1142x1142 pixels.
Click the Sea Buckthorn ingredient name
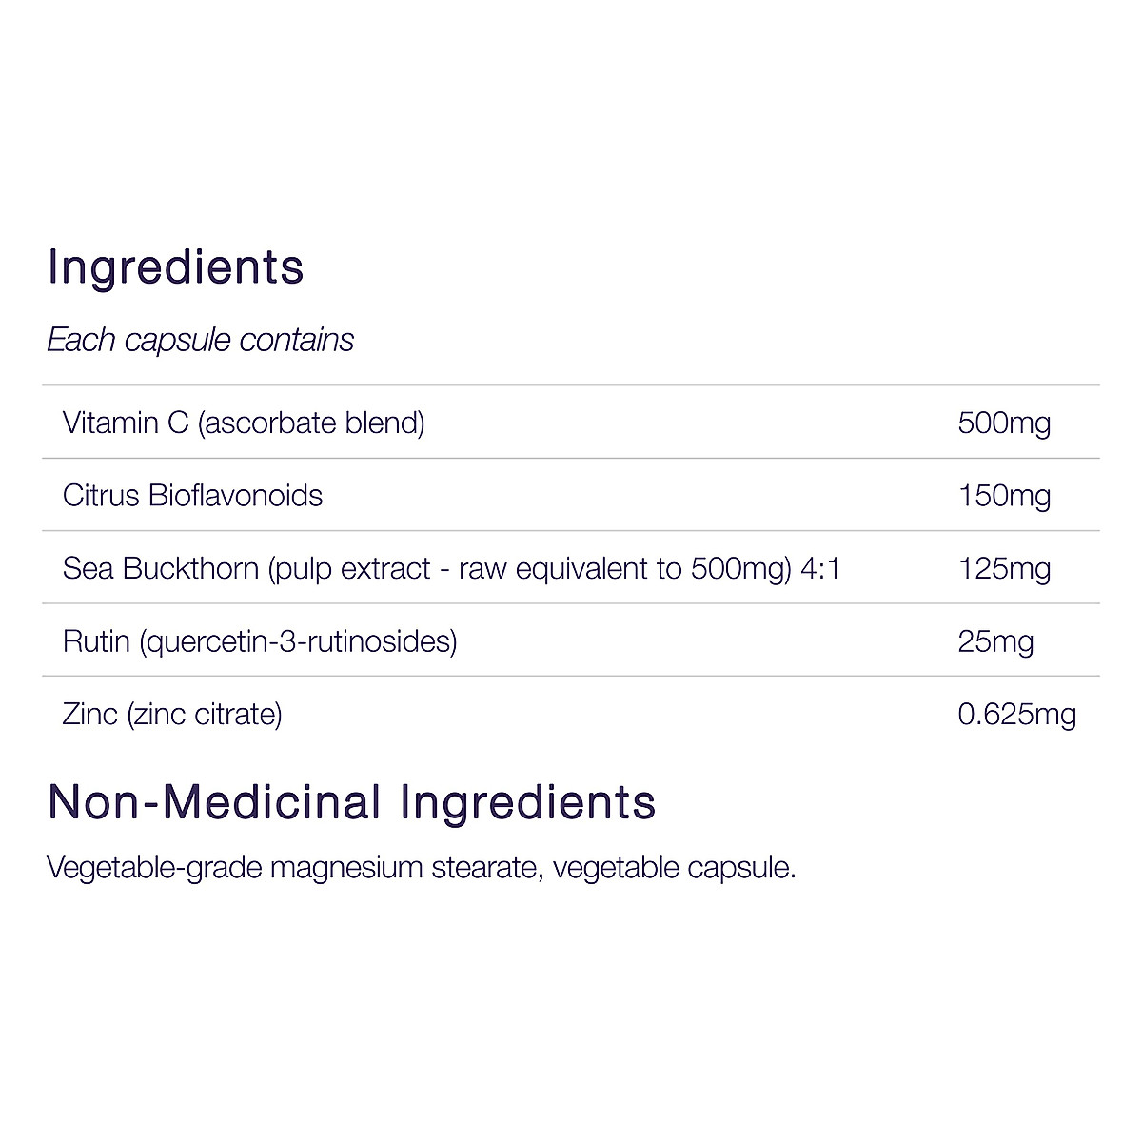pos(160,568)
